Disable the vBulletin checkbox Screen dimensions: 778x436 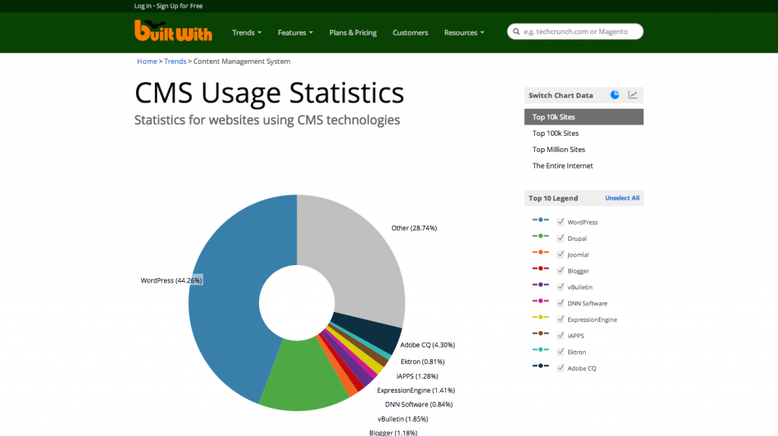560,286
